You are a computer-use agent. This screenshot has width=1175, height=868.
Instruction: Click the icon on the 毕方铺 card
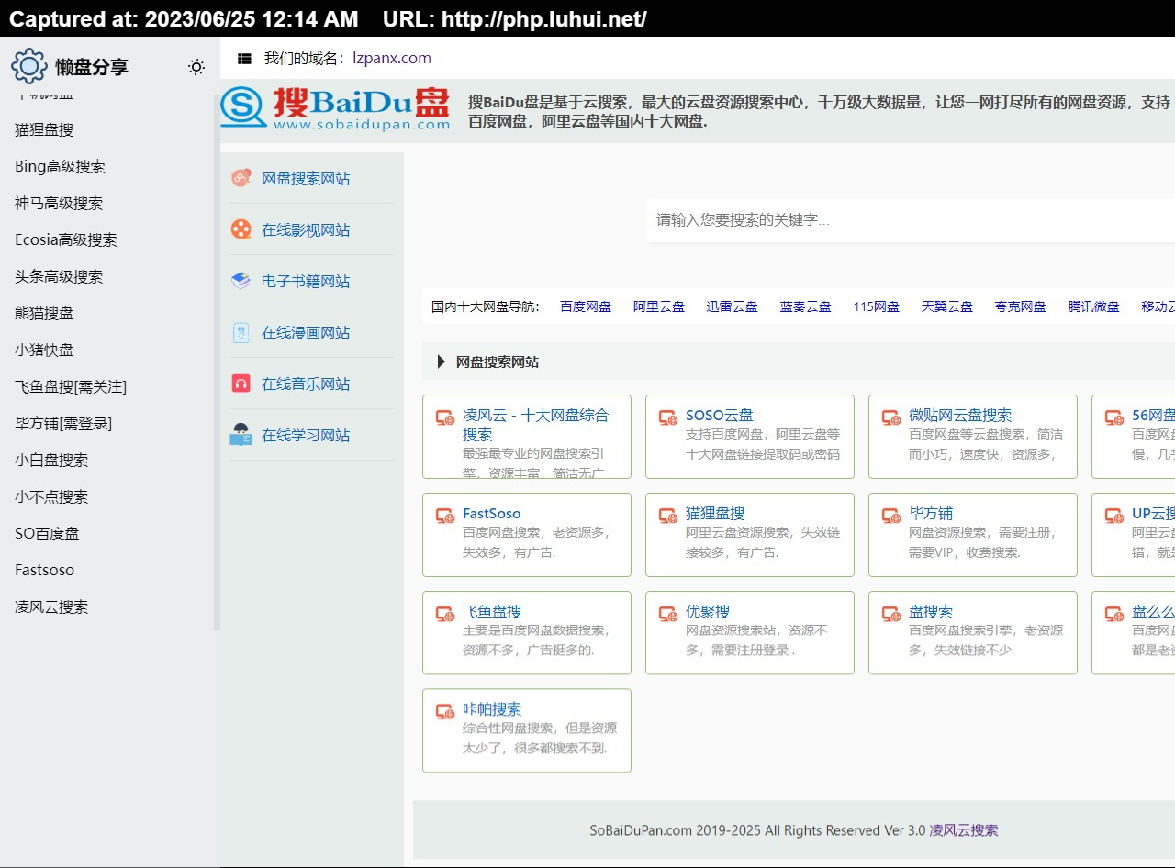coord(891,516)
